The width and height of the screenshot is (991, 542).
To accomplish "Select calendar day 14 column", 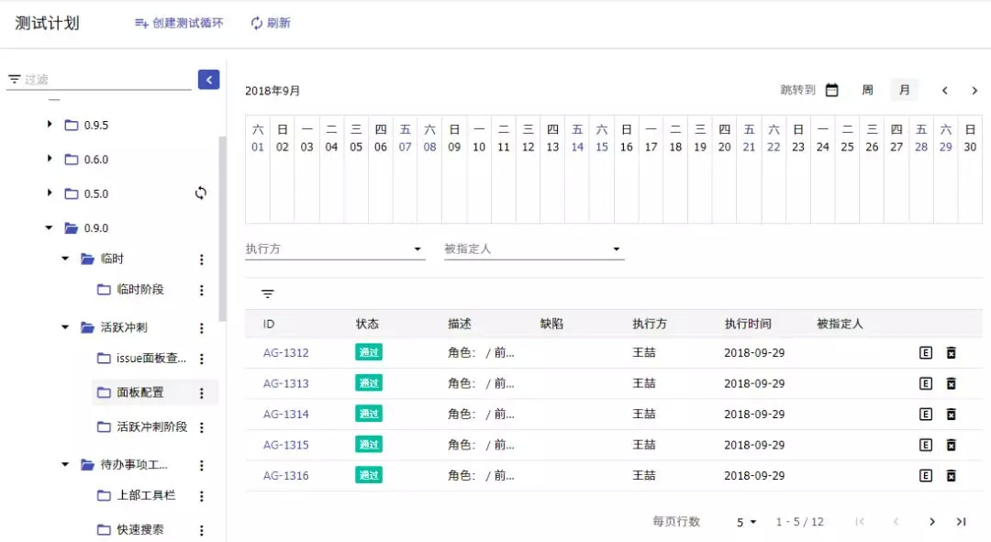I will (x=577, y=170).
